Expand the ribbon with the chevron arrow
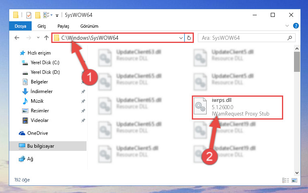Viewport: 308px width, 193px height. [x=287, y=26]
